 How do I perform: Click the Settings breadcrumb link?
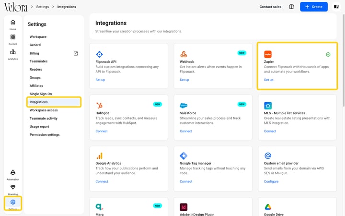43,7
